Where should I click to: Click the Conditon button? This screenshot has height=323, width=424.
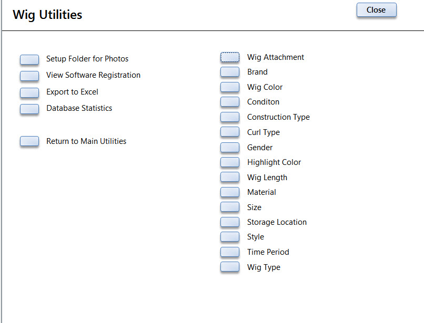tap(230, 102)
